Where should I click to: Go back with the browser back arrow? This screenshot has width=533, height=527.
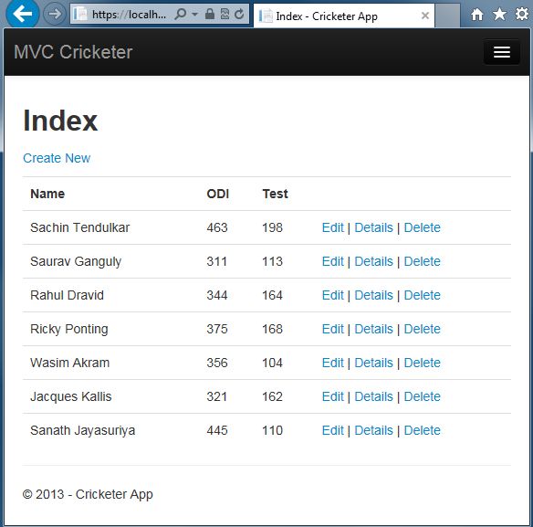(x=22, y=14)
